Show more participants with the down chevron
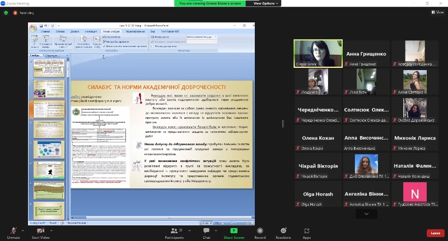448x241 pixels. (x=366, y=214)
